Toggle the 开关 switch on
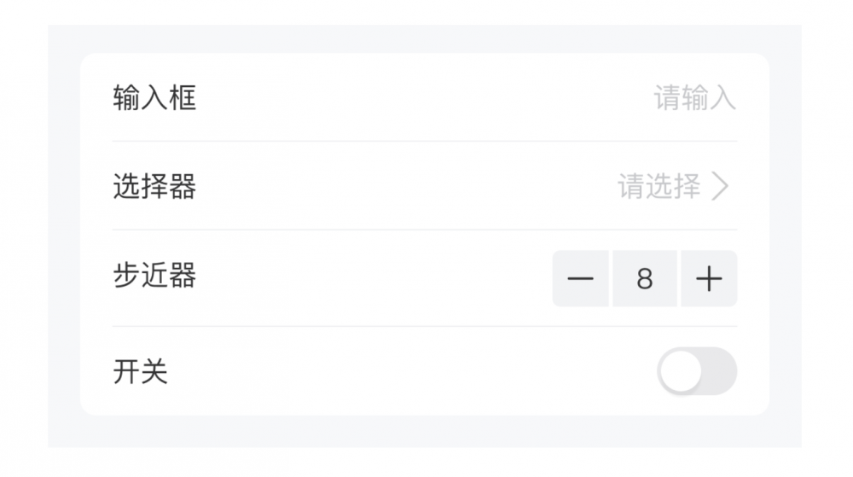Image resolution: width=853 pixels, height=477 pixels. click(x=697, y=371)
